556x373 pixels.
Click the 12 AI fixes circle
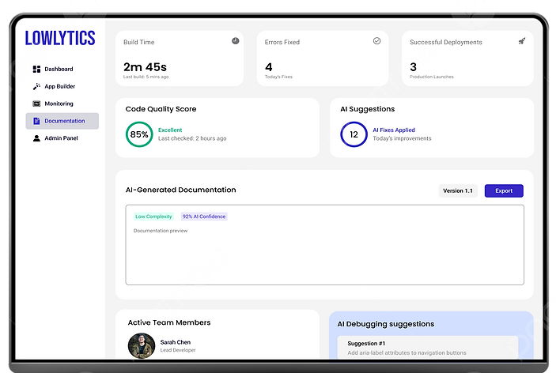tap(354, 134)
